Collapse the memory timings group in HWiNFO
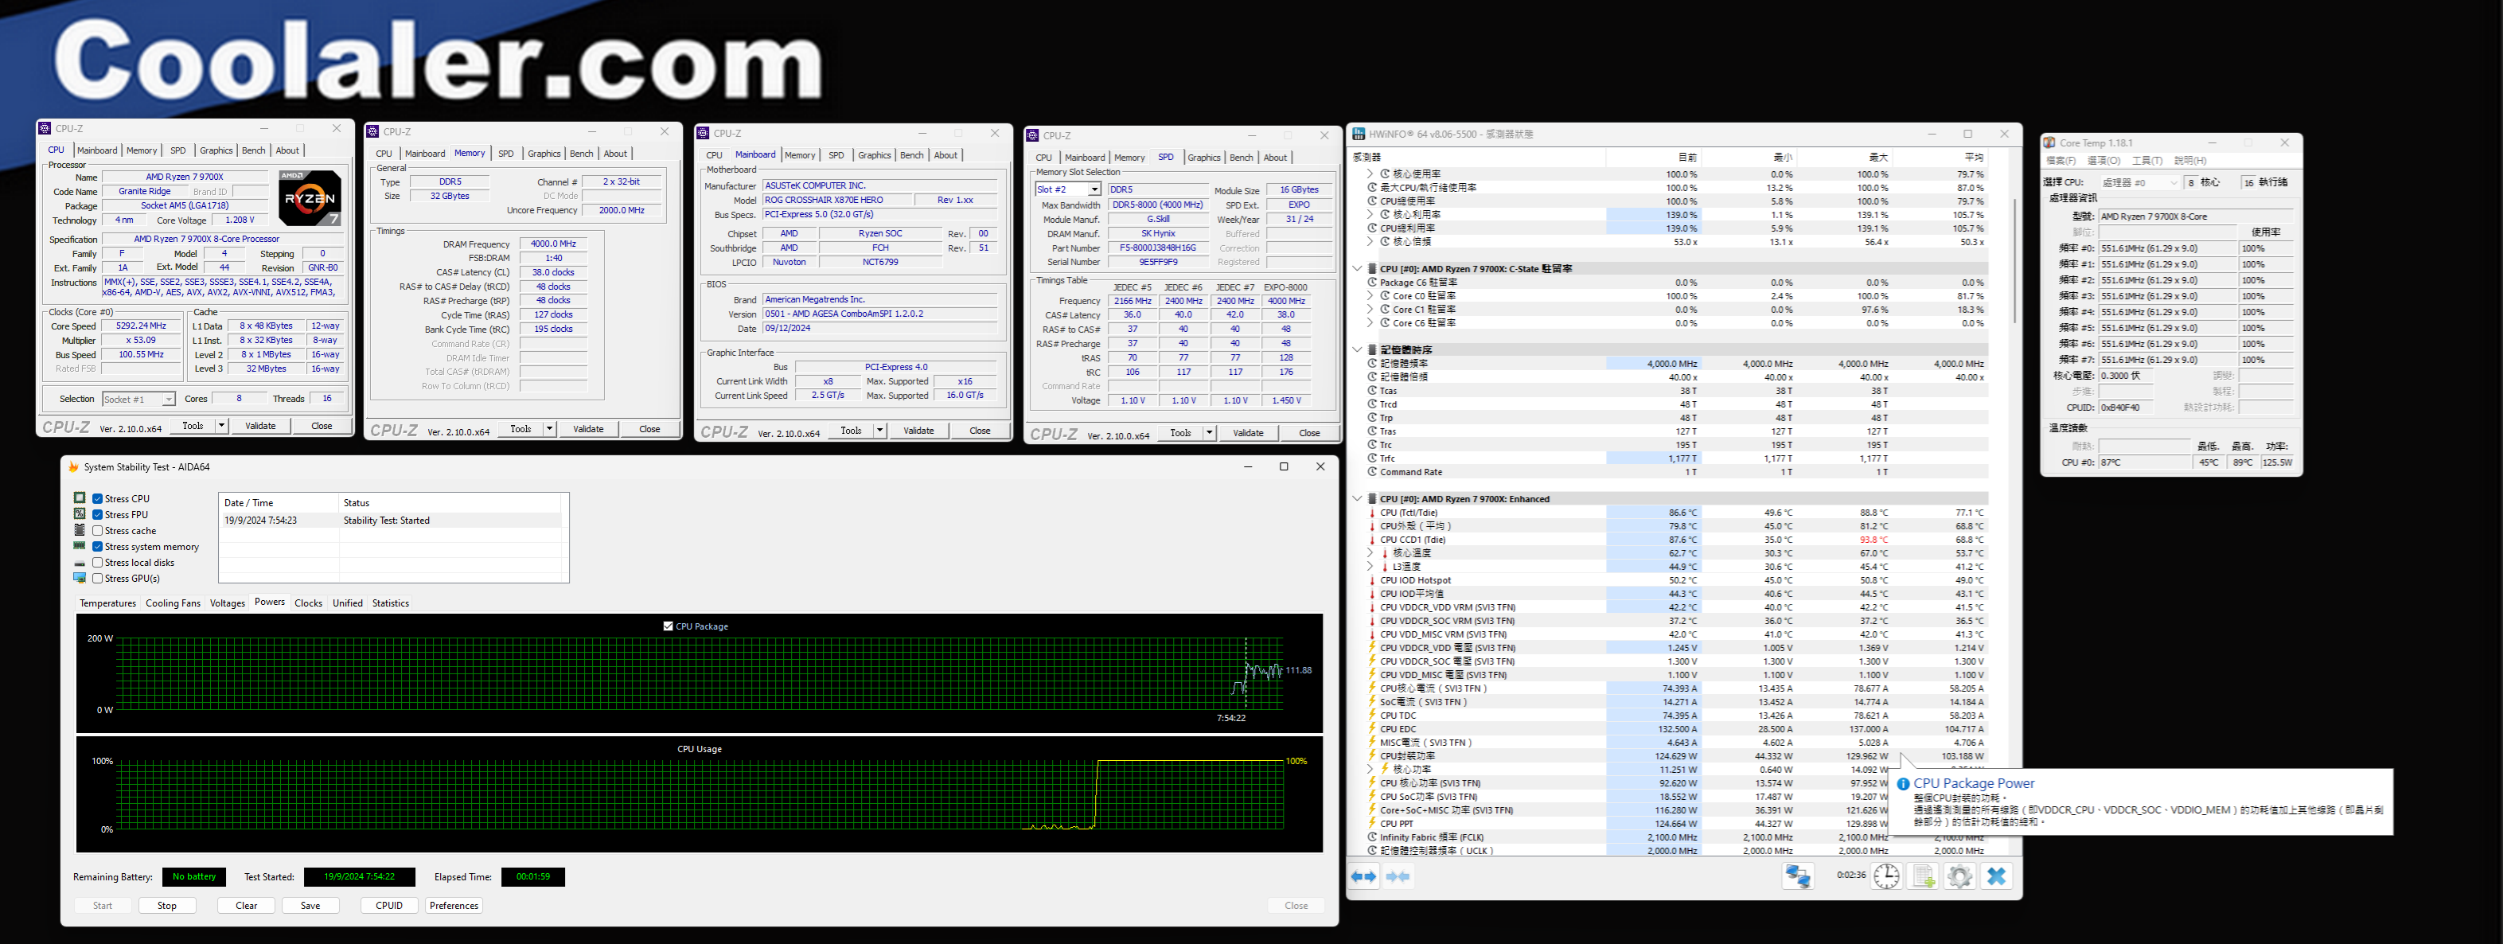 point(1358,349)
